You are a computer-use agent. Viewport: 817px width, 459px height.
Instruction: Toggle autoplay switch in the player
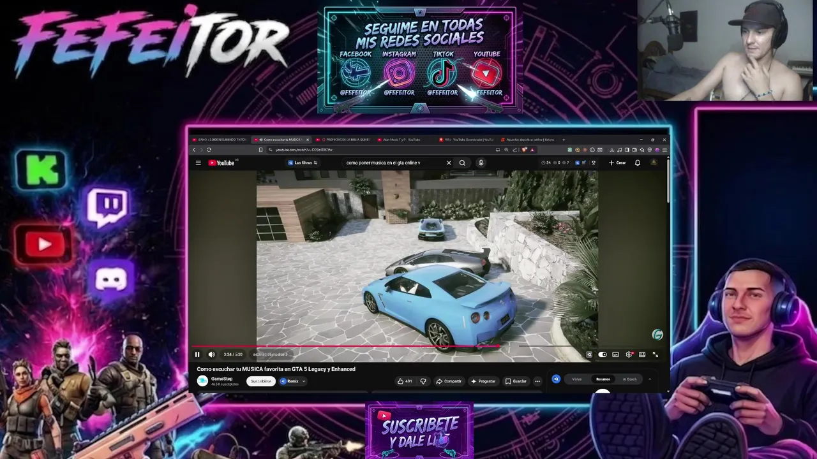point(603,354)
